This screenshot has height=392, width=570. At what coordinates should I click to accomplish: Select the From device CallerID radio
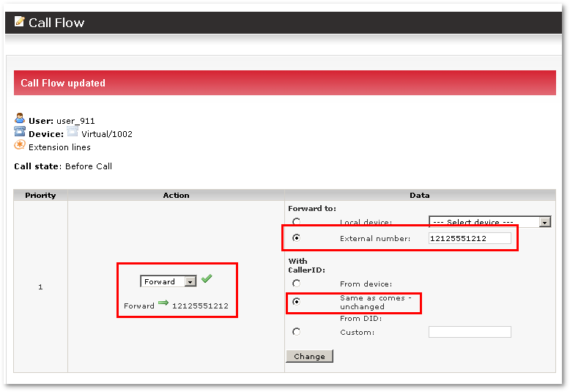pos(296,283)
